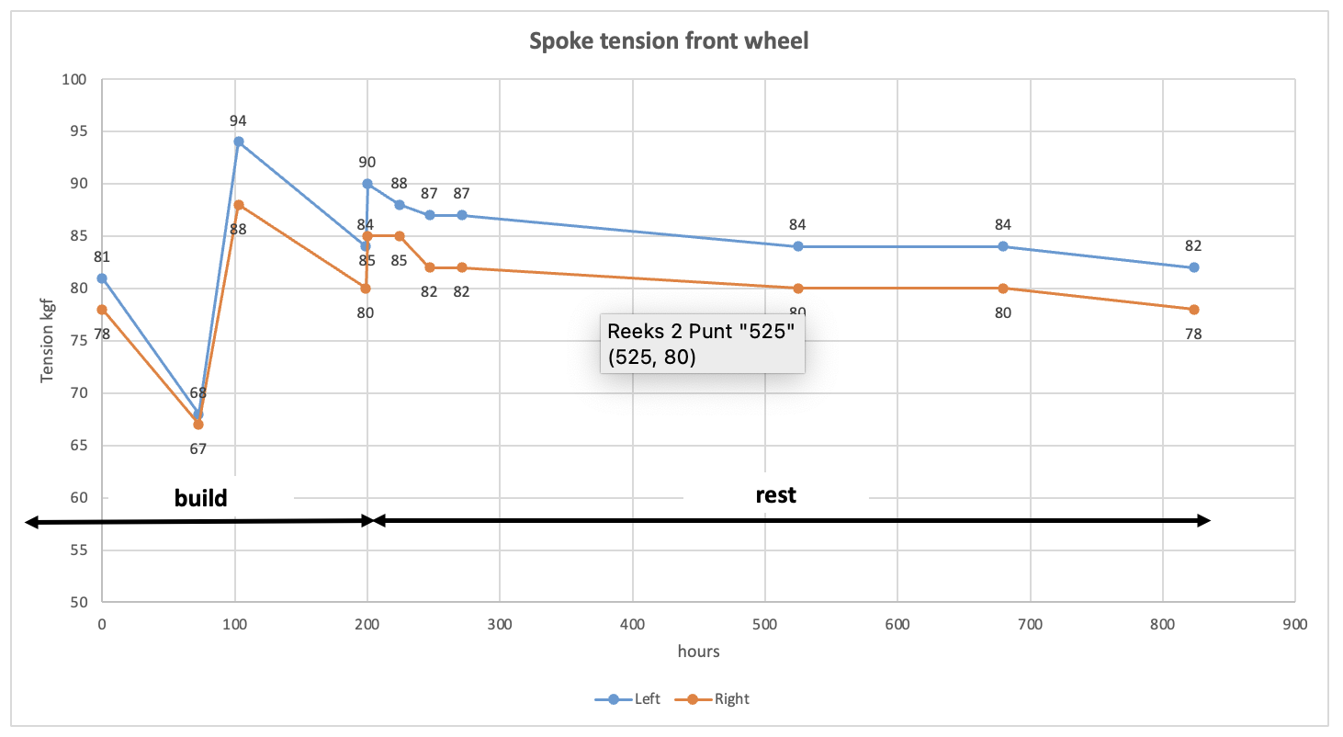The height and width of the screenshot is (737, 1343).
Task: Click the 900 label on the hours axis
Action: click(1294, 625)
